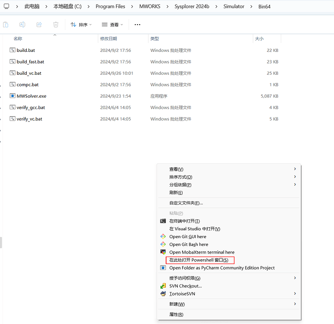Click date 2024/9/26 10:01
This screenshot has width=334, height=324.
click(x=116, y=73)
